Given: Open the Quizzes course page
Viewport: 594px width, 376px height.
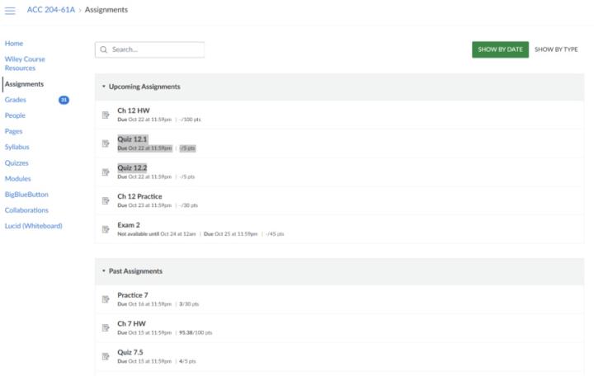Looking at the screenshot, I should click(x=17, y=162).
